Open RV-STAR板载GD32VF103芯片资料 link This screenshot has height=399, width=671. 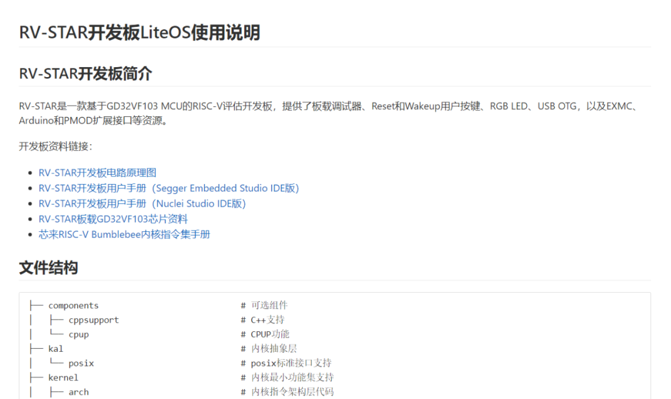point(113,219)
